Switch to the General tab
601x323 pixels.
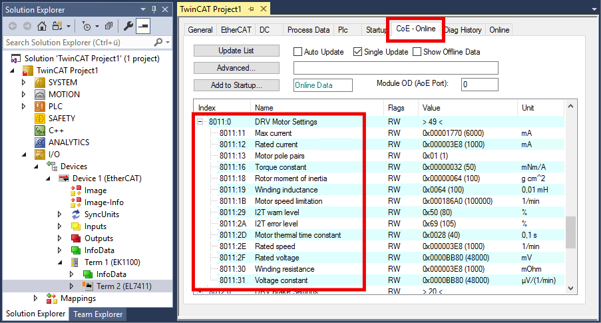pyautogui.click(x=200, y=30)
